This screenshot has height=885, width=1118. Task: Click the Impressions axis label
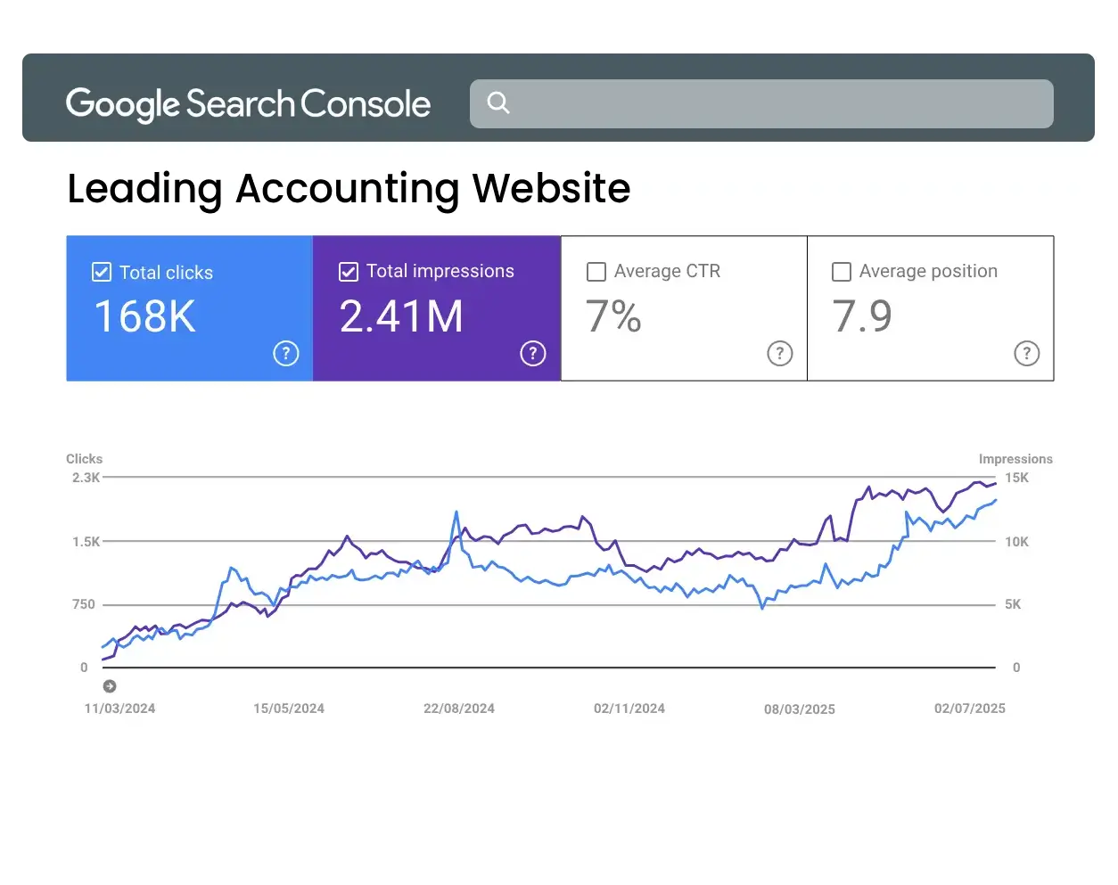click(1015, 458)
